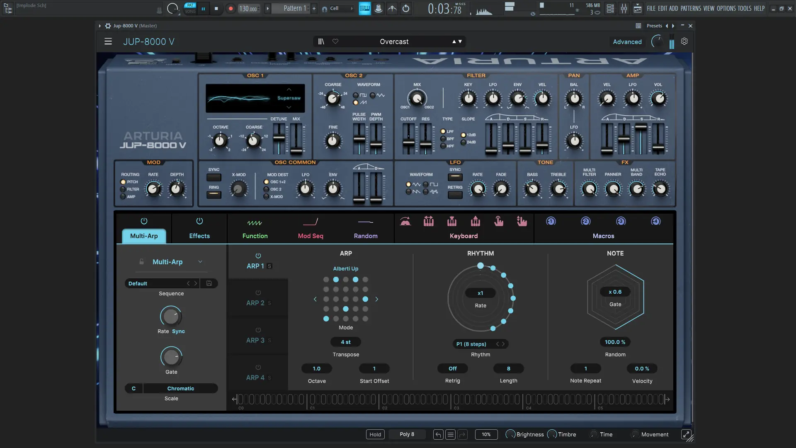Viewport: 796px width, 448px height.
Task: Select Macro 1 knob icon
Action: (551, 221)
